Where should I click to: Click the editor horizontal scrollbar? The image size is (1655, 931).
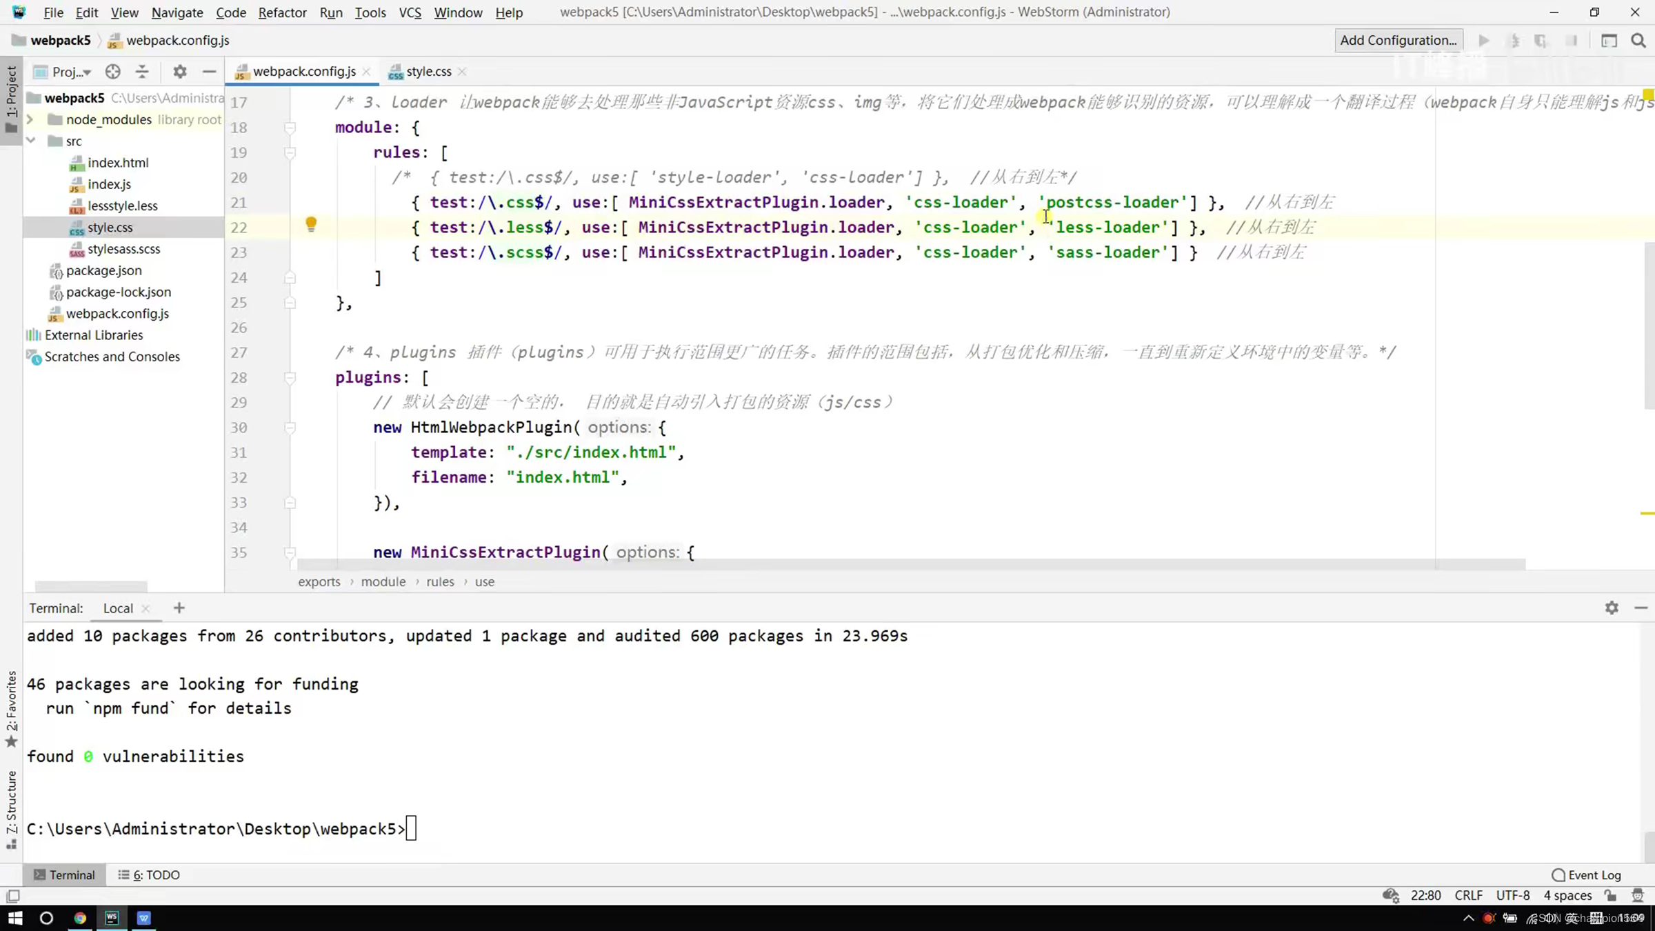911,564
